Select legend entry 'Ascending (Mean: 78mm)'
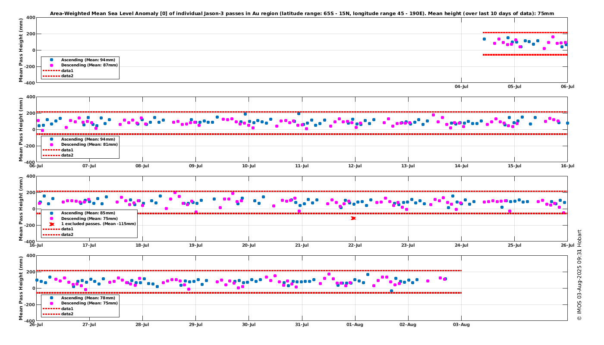604x345 pixels. pyautogui.click(x=88, y=298)
